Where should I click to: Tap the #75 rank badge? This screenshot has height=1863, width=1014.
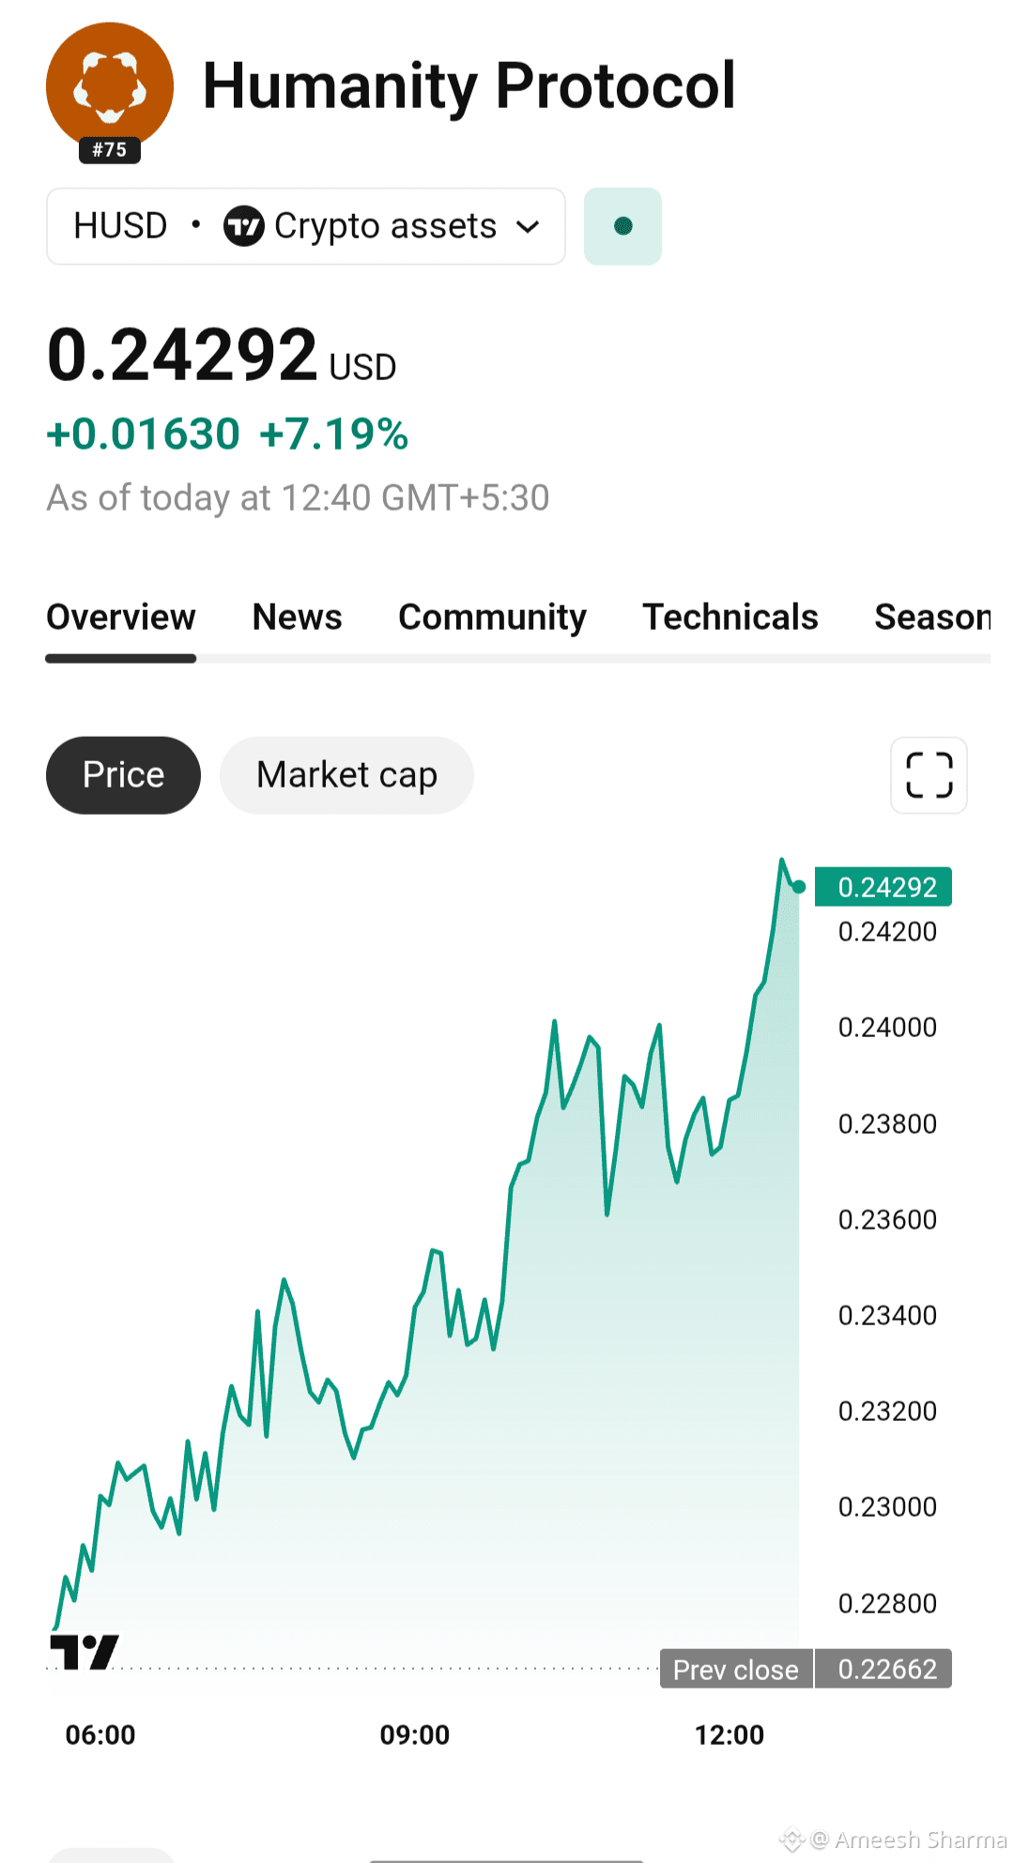pos(110,150)
